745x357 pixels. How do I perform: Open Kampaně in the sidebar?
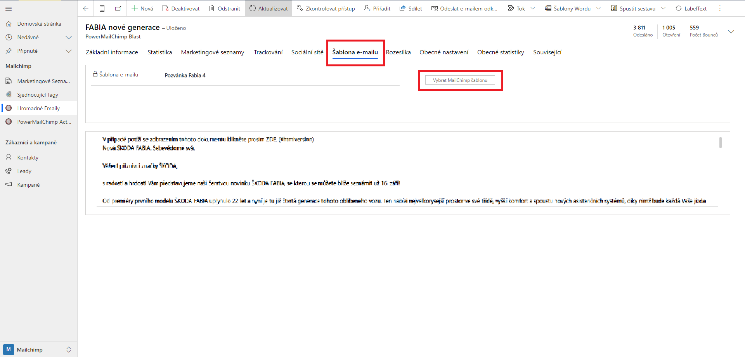click(x=28, y=185)
